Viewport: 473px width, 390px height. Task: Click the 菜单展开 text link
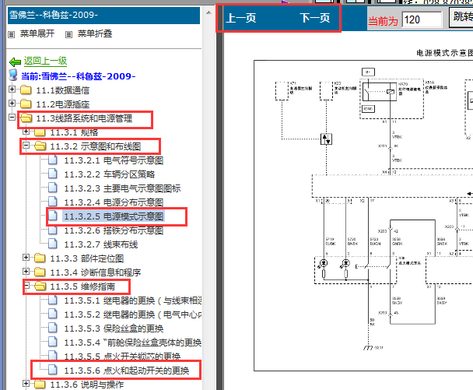point(37,33)
